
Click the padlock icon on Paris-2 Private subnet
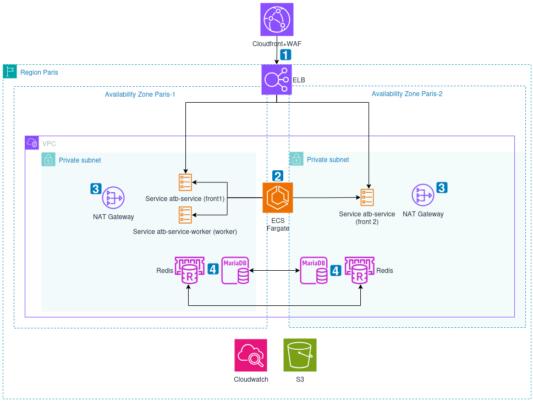[296, 159]
